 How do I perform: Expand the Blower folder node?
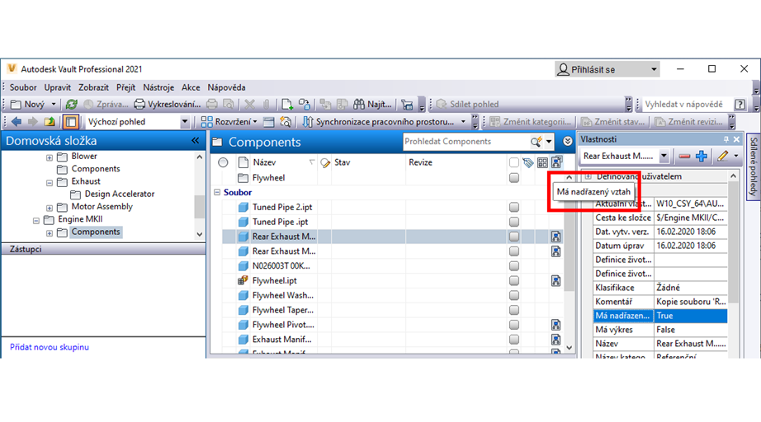click(x=49, y=157)
